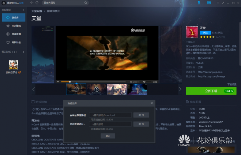Open the main menu hamburger icon

coord(218,3)
